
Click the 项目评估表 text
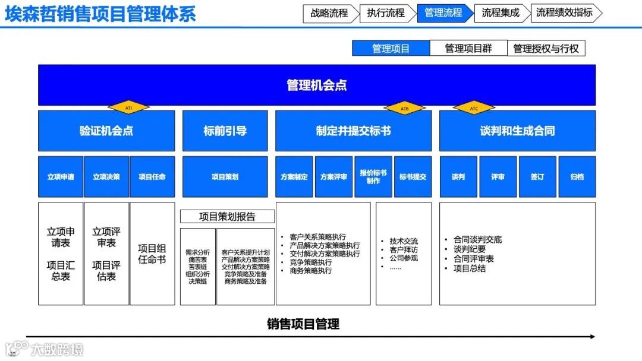coord(106,271)
